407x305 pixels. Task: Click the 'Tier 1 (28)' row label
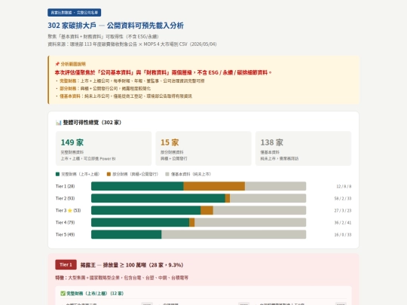[65, 186]
